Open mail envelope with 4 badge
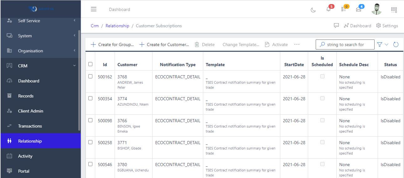This screenshot has height=178, width=404. (x=359, y=9)
